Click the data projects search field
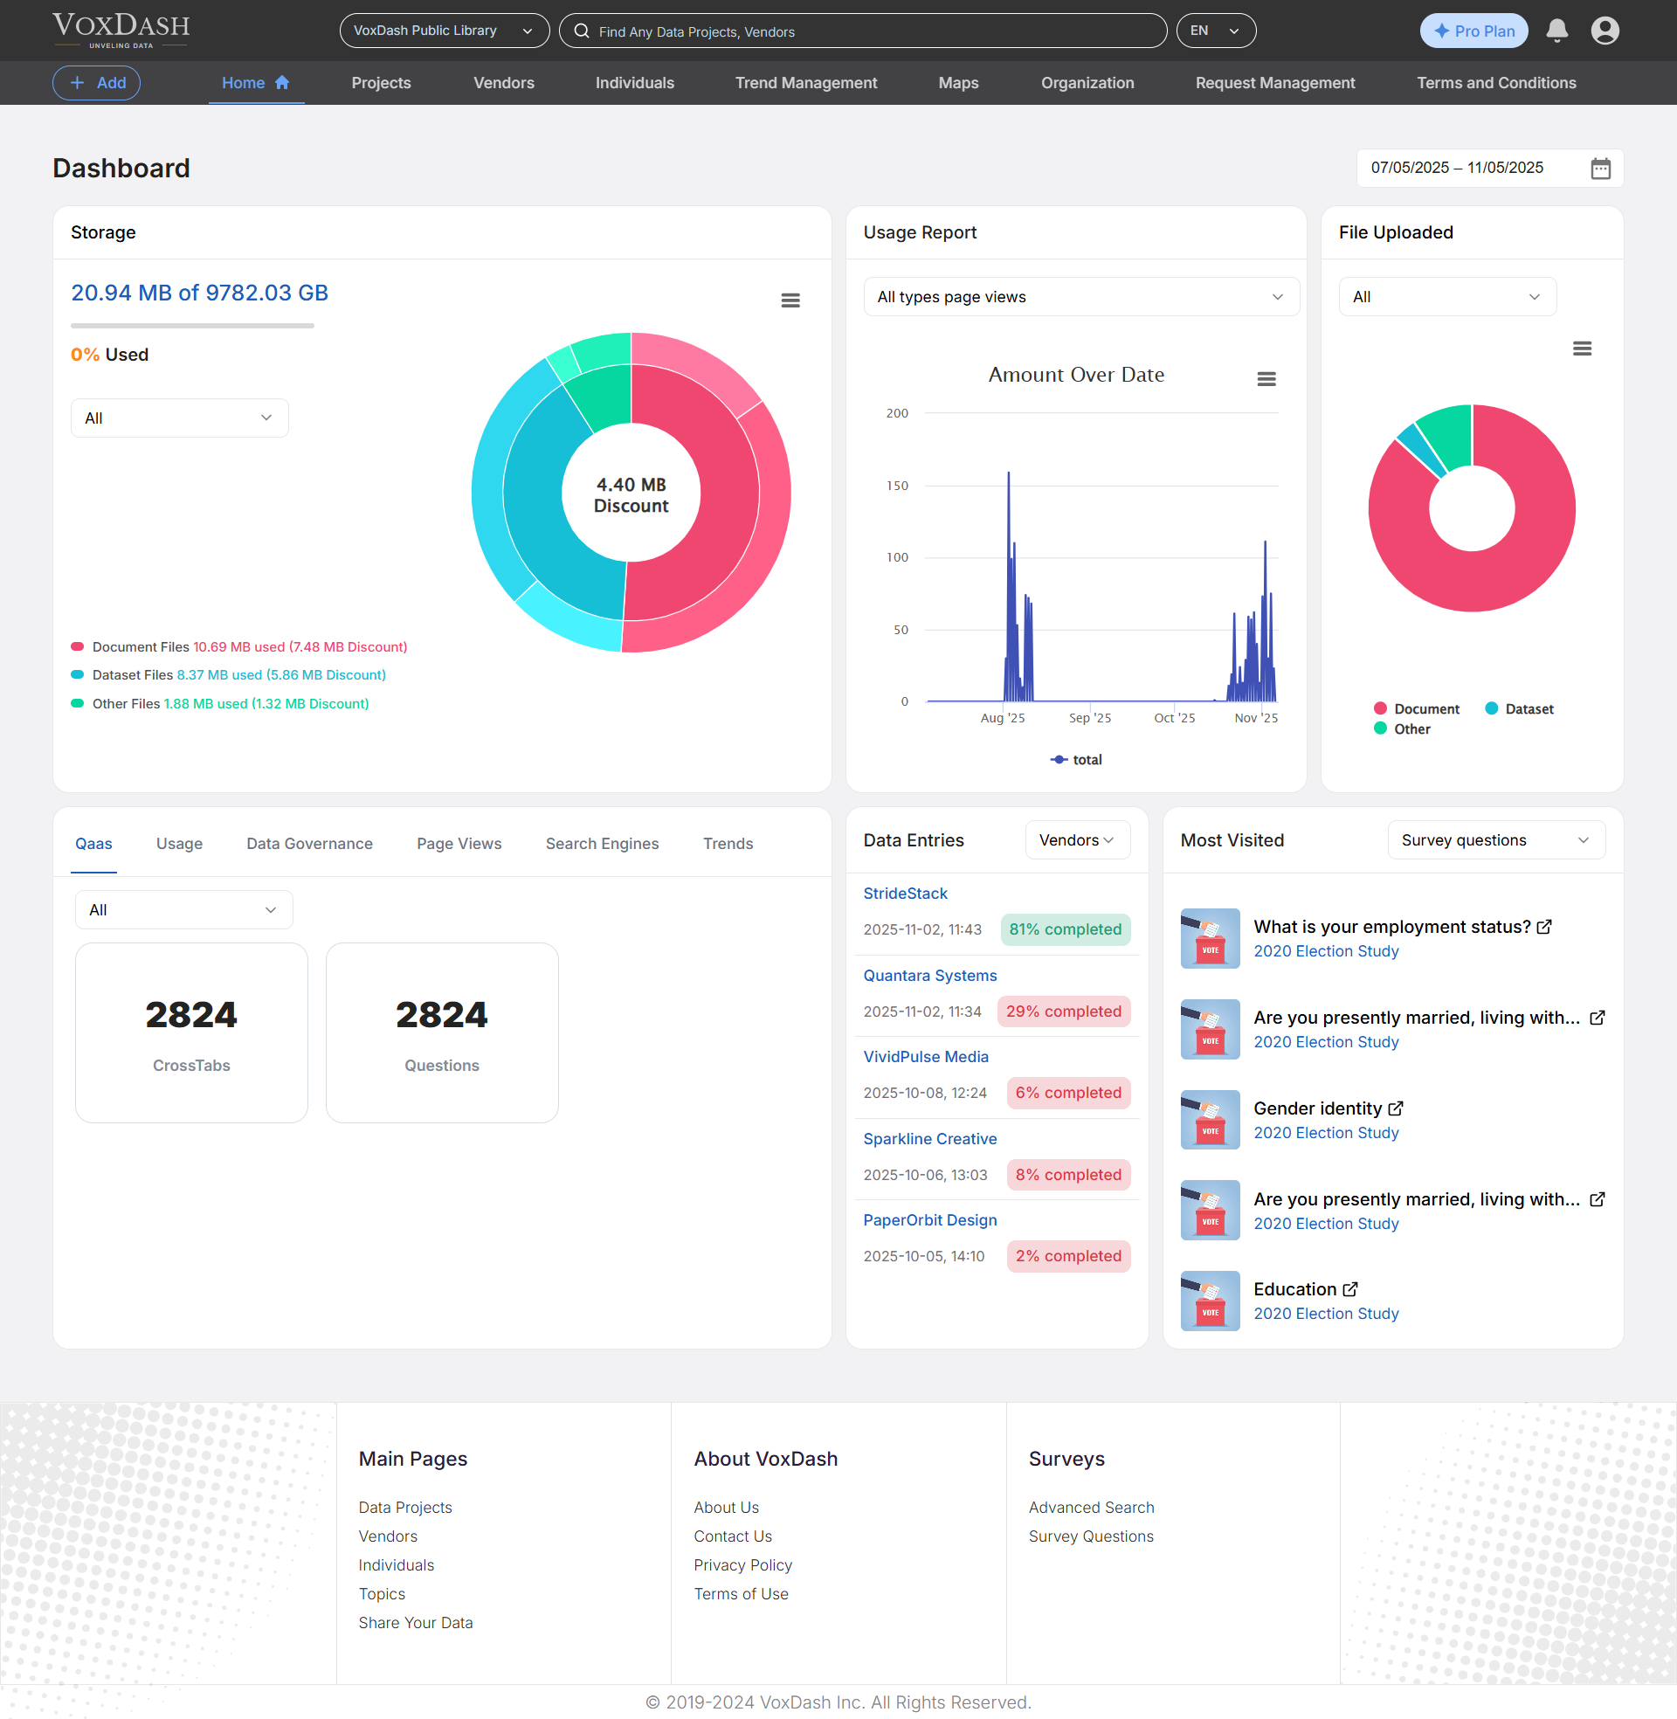The width and height of the screenshot is (1677, 1719). point(862,31)
